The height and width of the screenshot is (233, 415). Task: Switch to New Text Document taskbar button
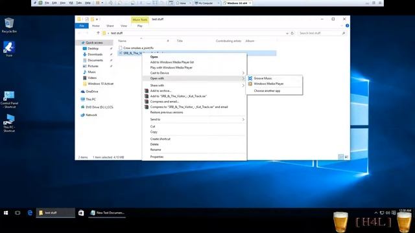[x=108, y=213]
